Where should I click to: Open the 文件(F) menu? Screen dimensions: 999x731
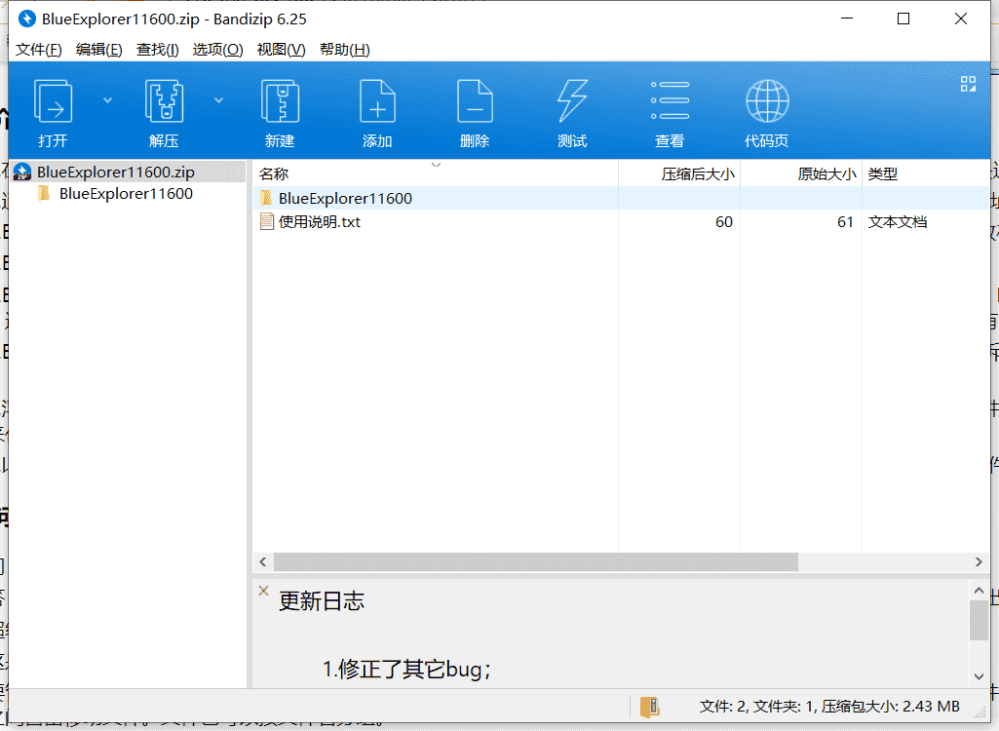coord(38,50)
